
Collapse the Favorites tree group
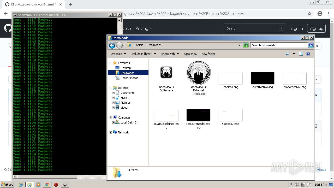pos(111,63)
